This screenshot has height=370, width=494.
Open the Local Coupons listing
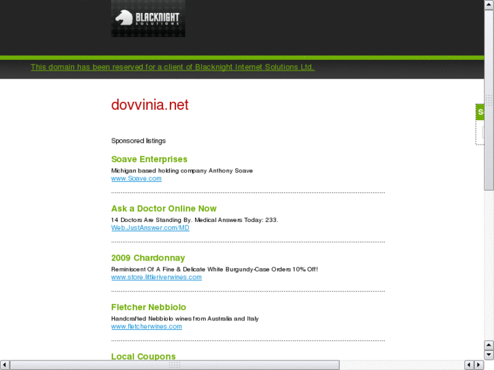click(143, 356)
